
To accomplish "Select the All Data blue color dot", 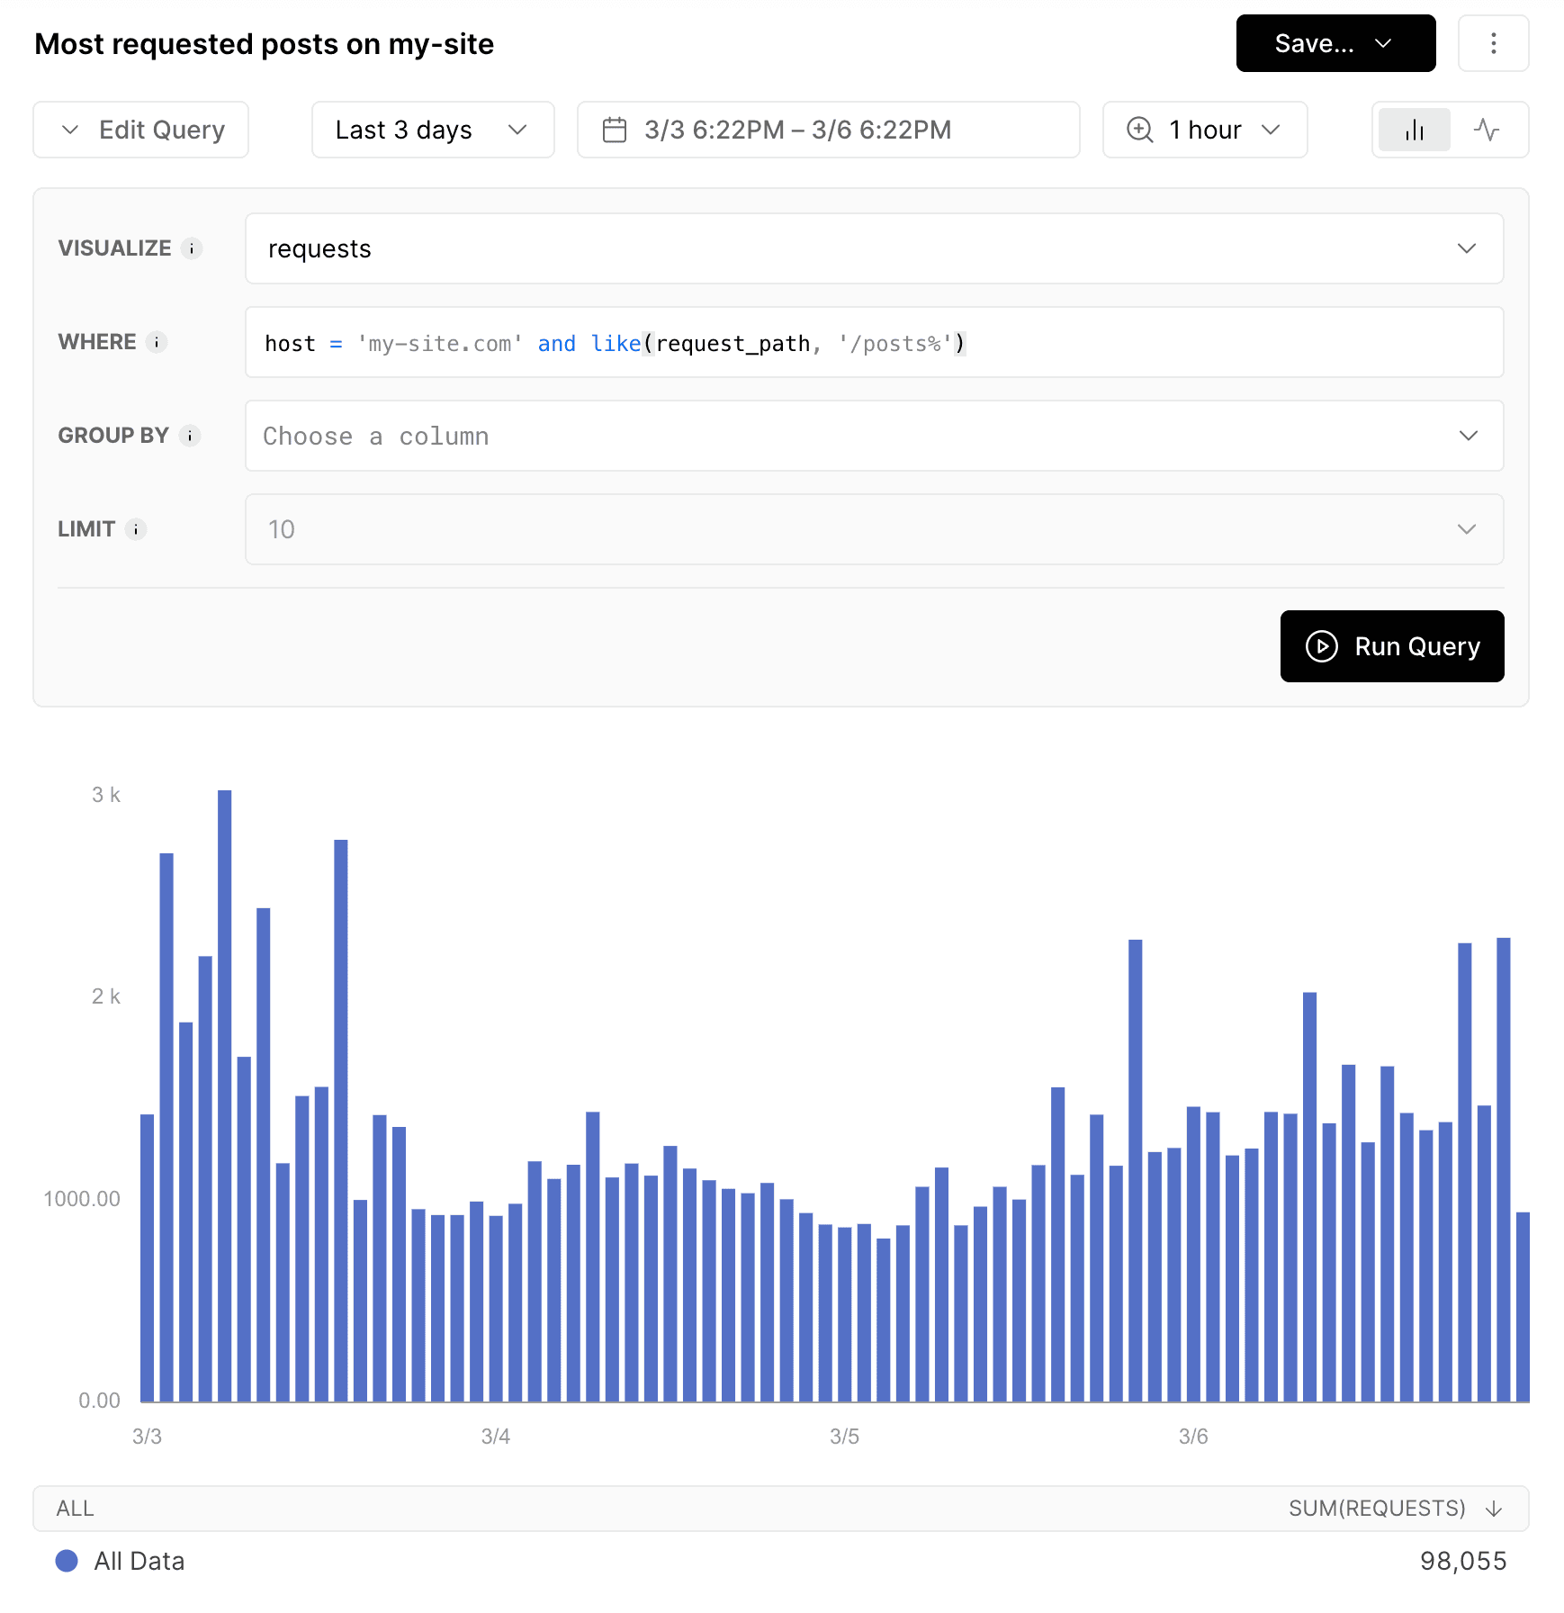I will (67, 1561).
